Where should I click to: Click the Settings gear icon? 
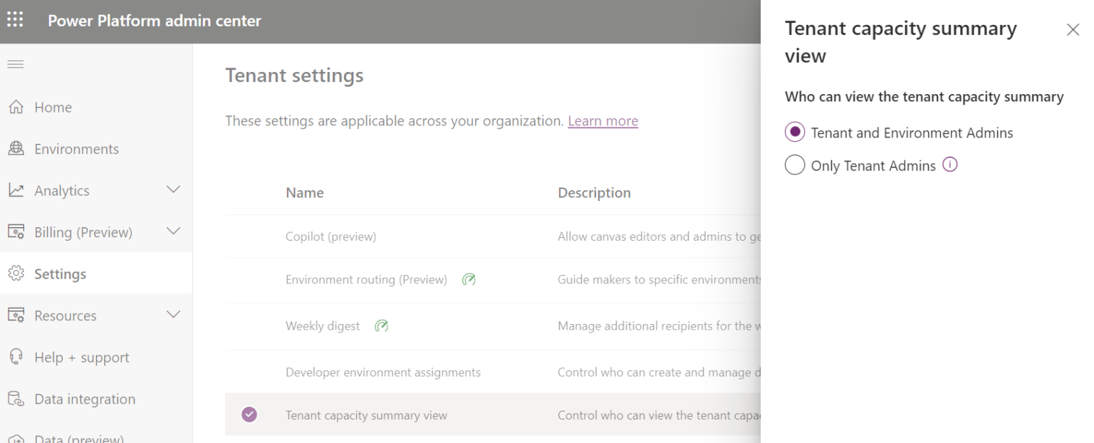[x=15, y=273]
